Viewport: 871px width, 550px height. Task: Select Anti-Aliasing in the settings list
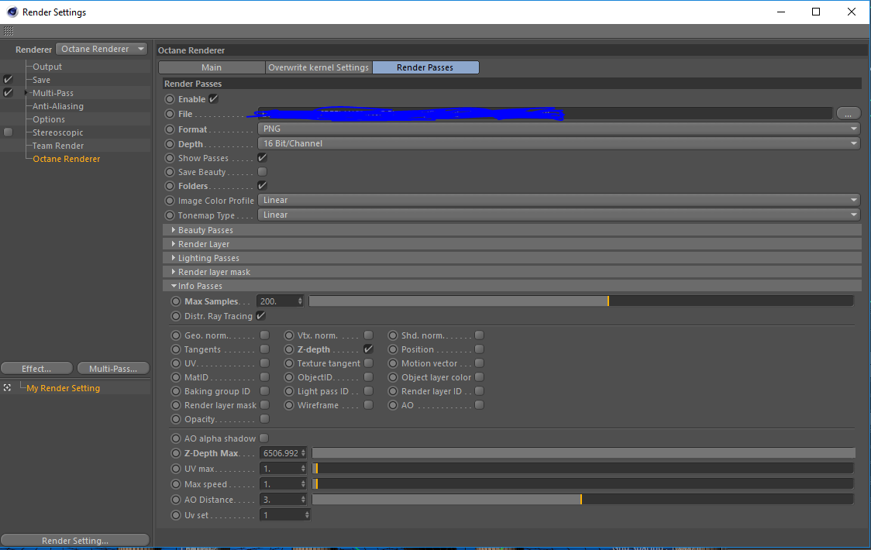[58, 106]
